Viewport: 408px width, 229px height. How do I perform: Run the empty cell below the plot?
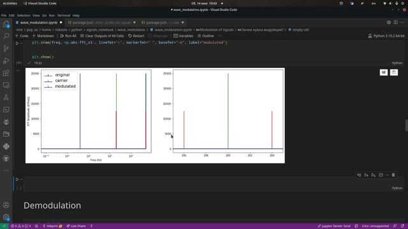(x=17, y=179)
